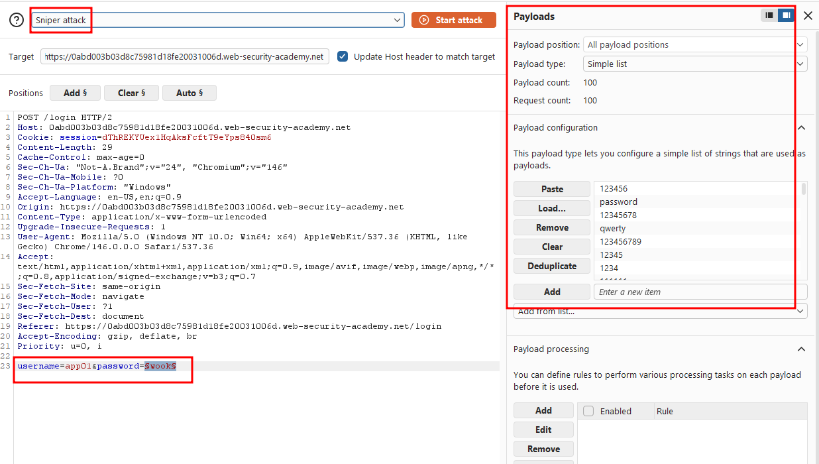The height and width of the screenshot is (464, 819).
Task: Click the POST /login HTTP/2 request line
Action: [65, 117]
